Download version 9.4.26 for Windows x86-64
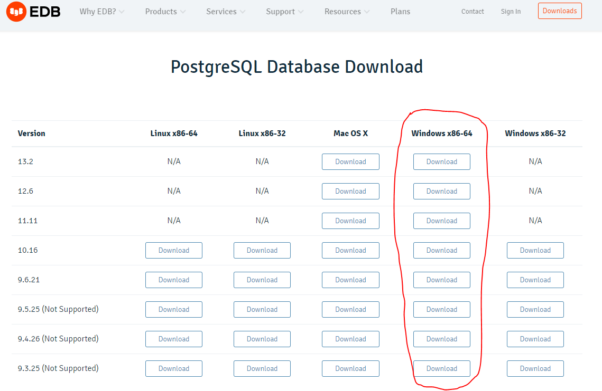 [x=441, y=339]
